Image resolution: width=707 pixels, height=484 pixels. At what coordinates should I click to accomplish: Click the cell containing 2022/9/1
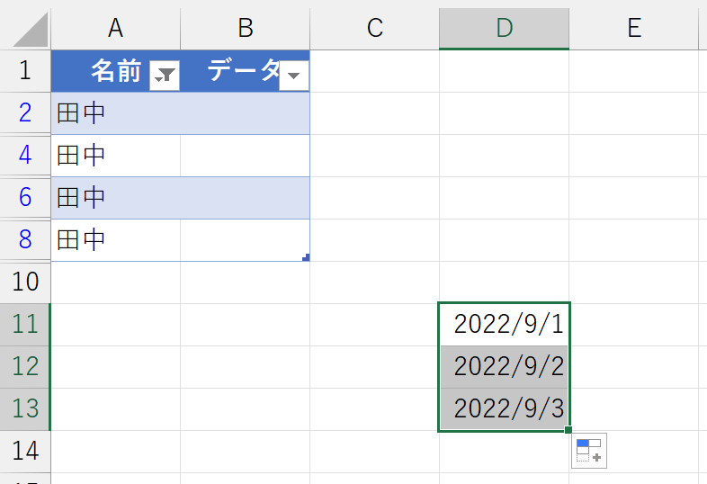tap(504, 325)
